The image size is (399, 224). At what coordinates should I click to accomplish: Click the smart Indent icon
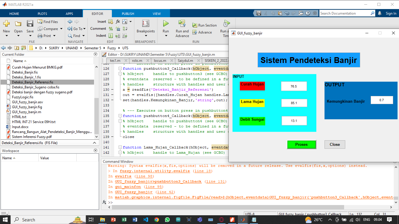111,36
